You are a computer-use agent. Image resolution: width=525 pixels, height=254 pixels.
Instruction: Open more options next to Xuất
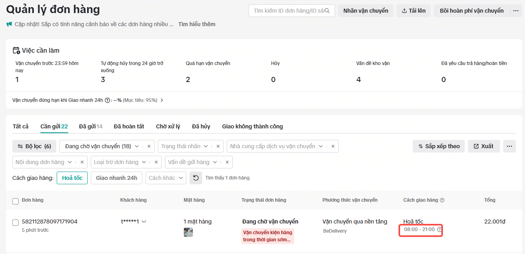510,146
